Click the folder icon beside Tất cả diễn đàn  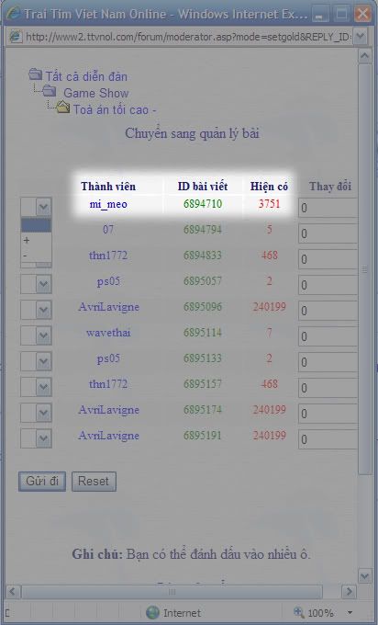point(36,74)
